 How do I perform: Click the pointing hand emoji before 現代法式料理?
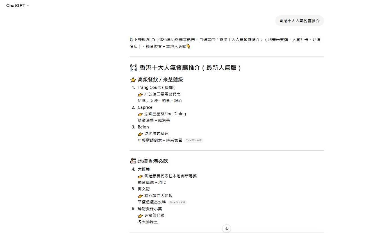click(x=140, y=134)
